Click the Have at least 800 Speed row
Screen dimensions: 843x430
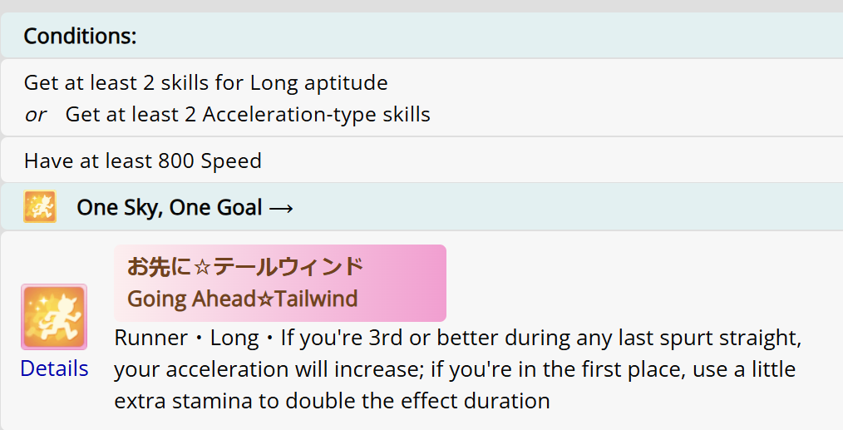143,161
